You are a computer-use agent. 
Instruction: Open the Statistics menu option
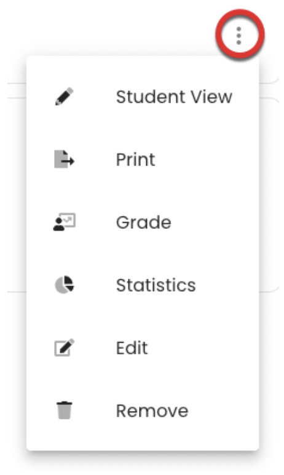143,285
